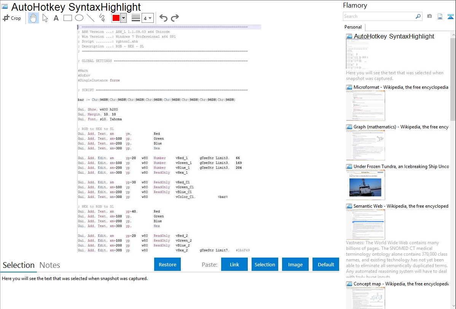The height and width of the screenshot is (309, 456).
Task: Click the 'Gui, Font, s10, Tahoma' line
Action: (100, 119)
